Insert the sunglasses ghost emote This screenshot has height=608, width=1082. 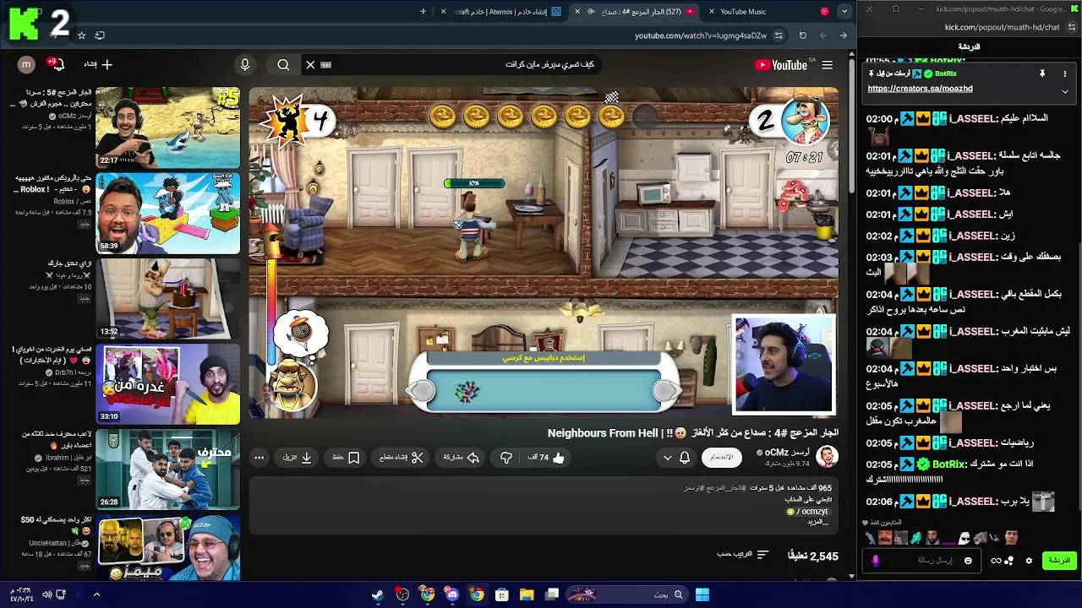[x=965, y=538]
